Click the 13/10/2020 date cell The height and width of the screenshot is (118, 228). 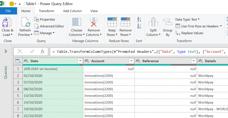pos(53,96)
